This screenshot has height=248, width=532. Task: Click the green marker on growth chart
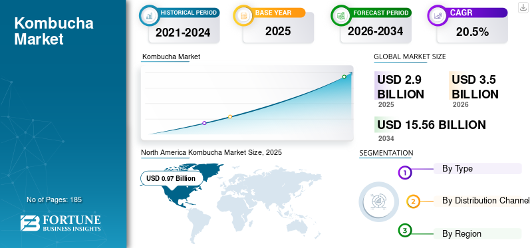coord(344,76)
